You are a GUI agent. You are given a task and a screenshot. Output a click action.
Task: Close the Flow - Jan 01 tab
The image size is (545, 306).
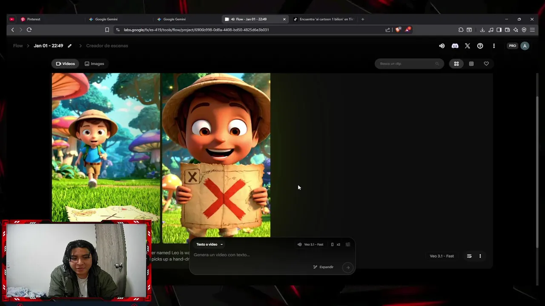284,19
